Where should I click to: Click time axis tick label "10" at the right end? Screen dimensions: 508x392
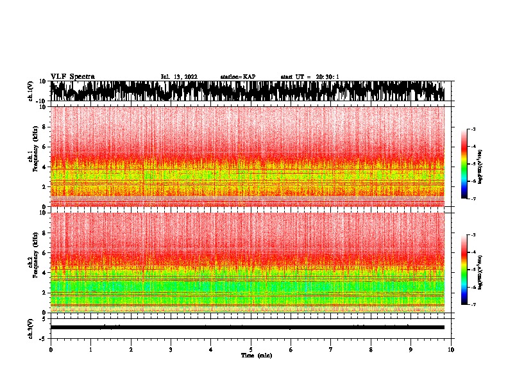coord(451,350)
